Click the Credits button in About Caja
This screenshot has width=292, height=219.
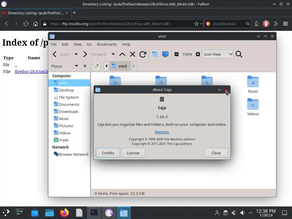pyautogui.click(x=108, y=153)
